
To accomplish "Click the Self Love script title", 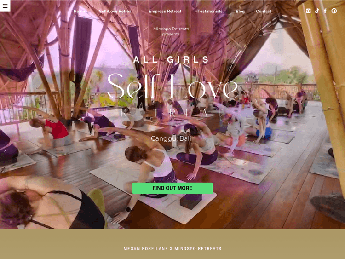I will click(x=173, y=86).
